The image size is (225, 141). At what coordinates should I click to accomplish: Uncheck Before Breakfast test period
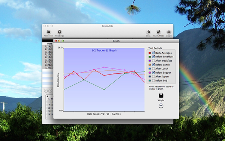153,57
